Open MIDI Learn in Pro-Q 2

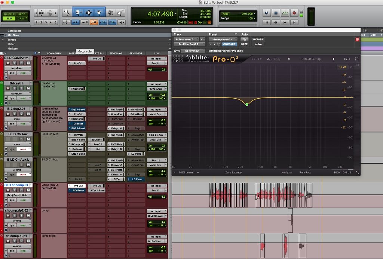coord(186,172)
